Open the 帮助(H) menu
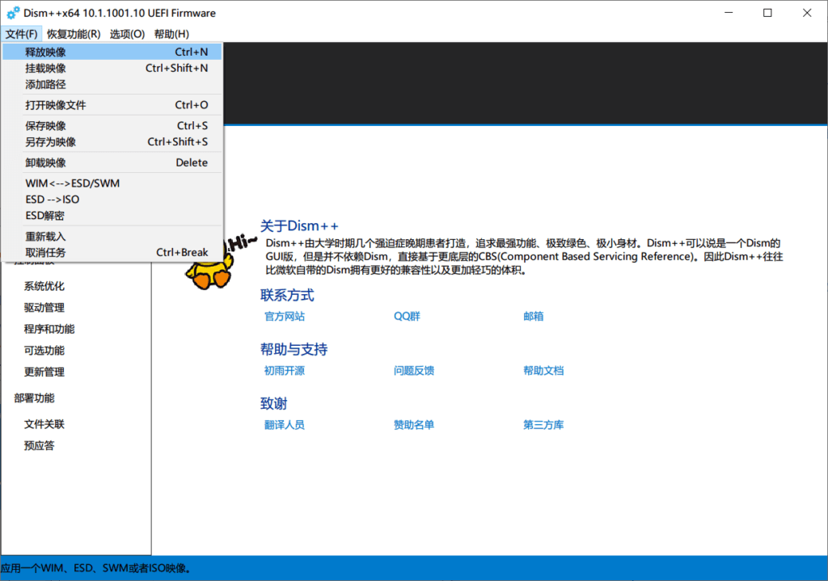Screen dimensions: 828x581 [171, 34]
